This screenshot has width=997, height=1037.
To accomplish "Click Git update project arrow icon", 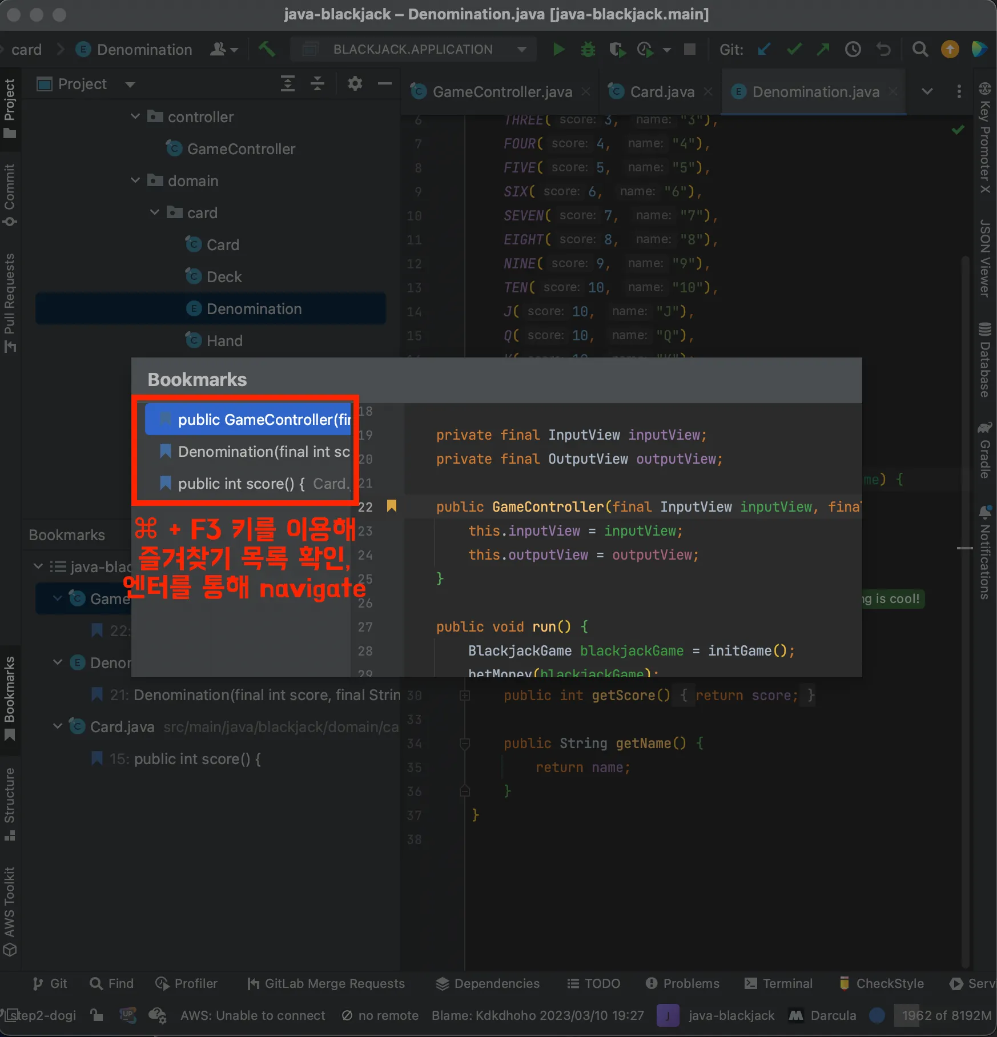I will (763, 50).
